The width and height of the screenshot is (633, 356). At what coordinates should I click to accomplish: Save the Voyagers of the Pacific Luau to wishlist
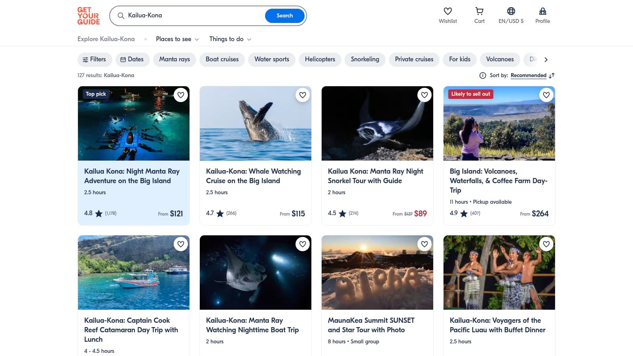(546, 244)
